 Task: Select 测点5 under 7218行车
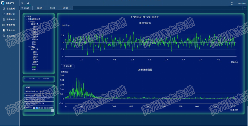pos(35,27)
